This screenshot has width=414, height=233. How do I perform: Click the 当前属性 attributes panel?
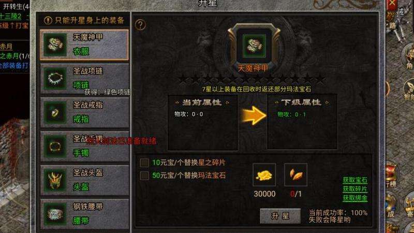203,123
